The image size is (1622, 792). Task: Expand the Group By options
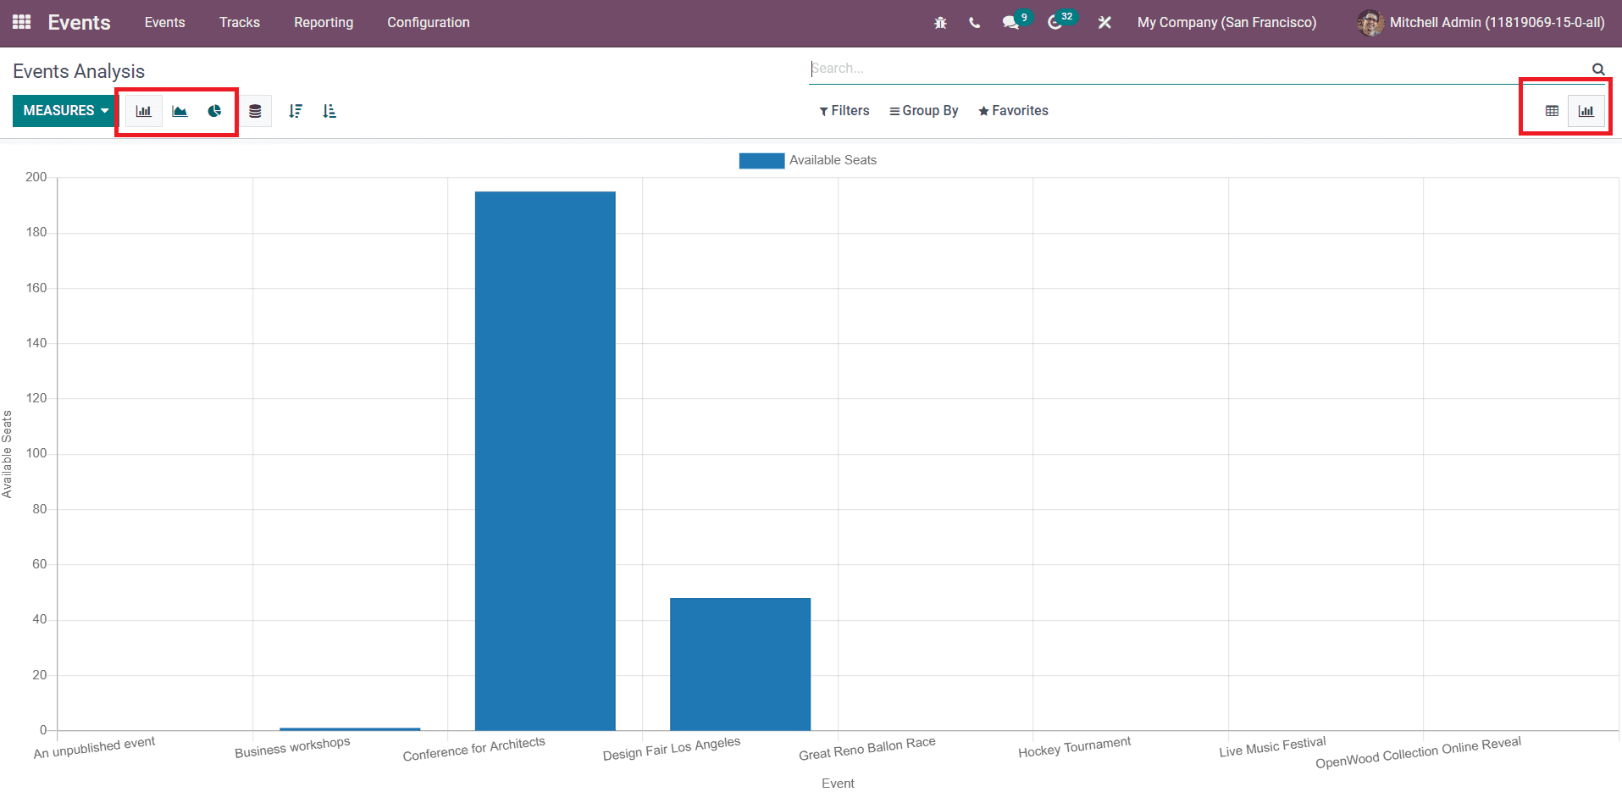tap(923, 110)
